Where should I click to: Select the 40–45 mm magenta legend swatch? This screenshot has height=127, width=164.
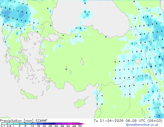pos(70,124)
